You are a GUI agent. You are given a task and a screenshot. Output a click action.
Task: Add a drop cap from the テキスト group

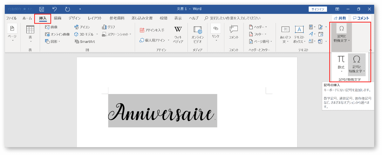[x=312, y=41]
